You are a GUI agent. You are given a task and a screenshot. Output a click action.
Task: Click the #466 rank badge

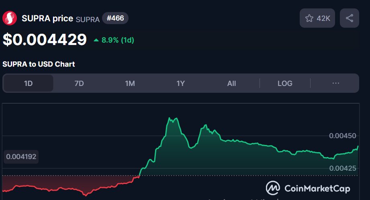[x=115, y=18]
